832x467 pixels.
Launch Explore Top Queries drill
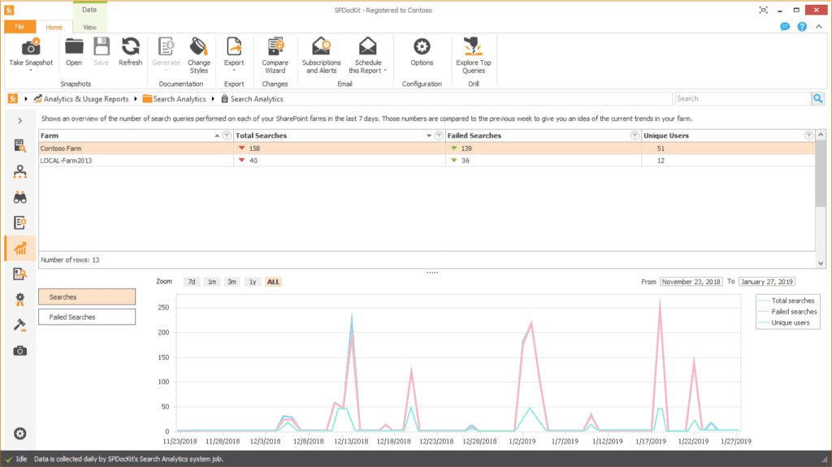(x=473, y=48)
